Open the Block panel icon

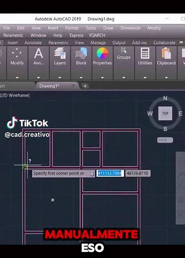81,53
